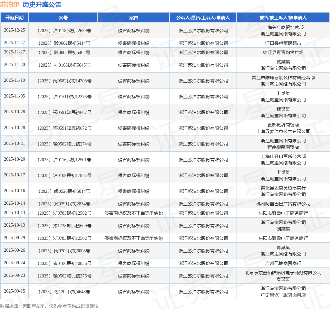This screenshot has height=309, width=330.
Task: Select case number 冀0291民初2834号
Action: 64,204
